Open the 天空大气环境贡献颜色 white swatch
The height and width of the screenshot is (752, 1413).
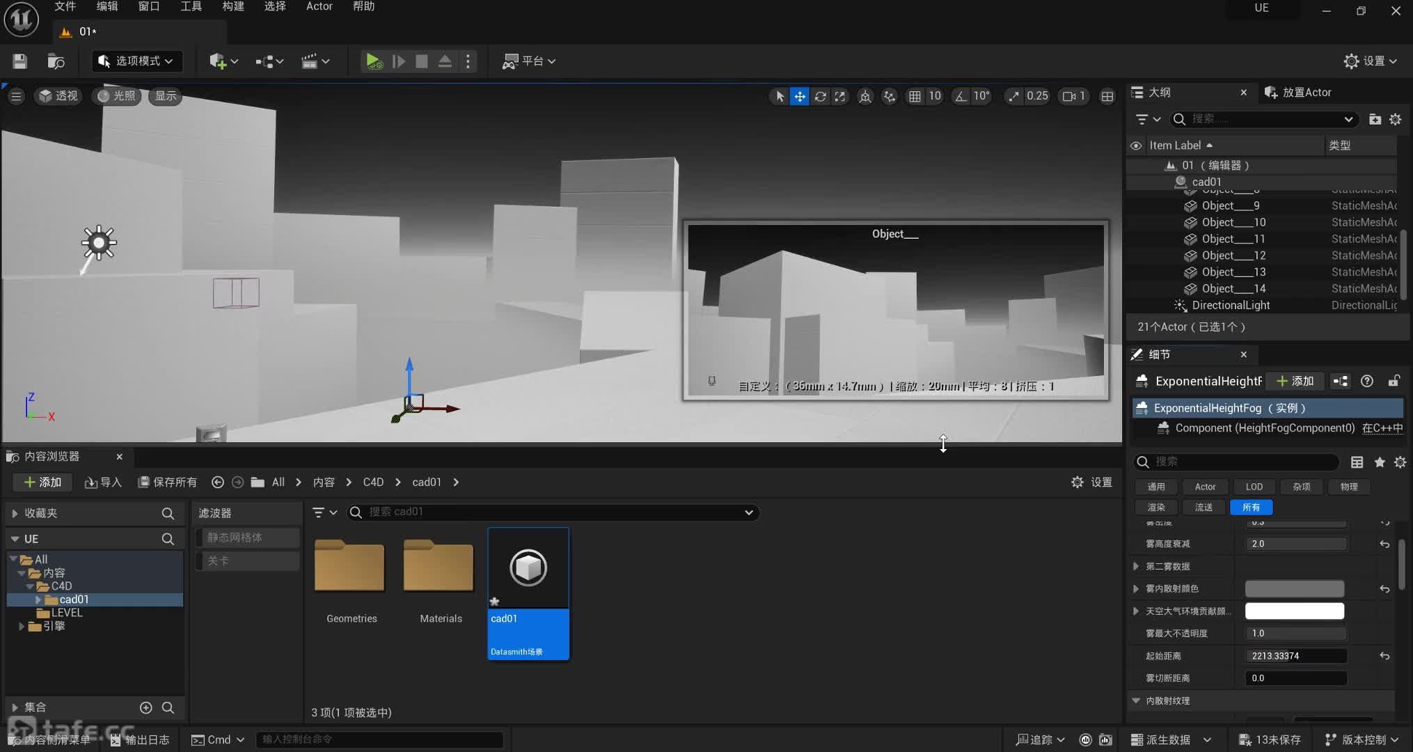pyautogui.click(x=1294, y=611)
